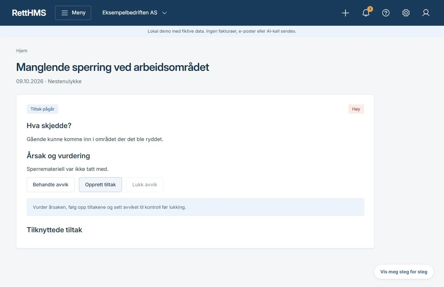Click the RettHMS logo
The image size is (444, 287).
(29, 13)
